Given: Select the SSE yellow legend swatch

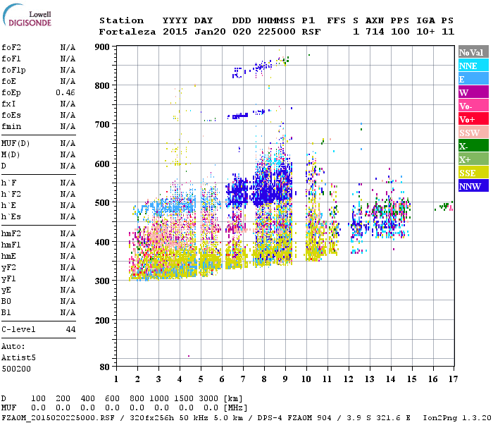Looking at the screenshot, I should (x=473, y=173).
